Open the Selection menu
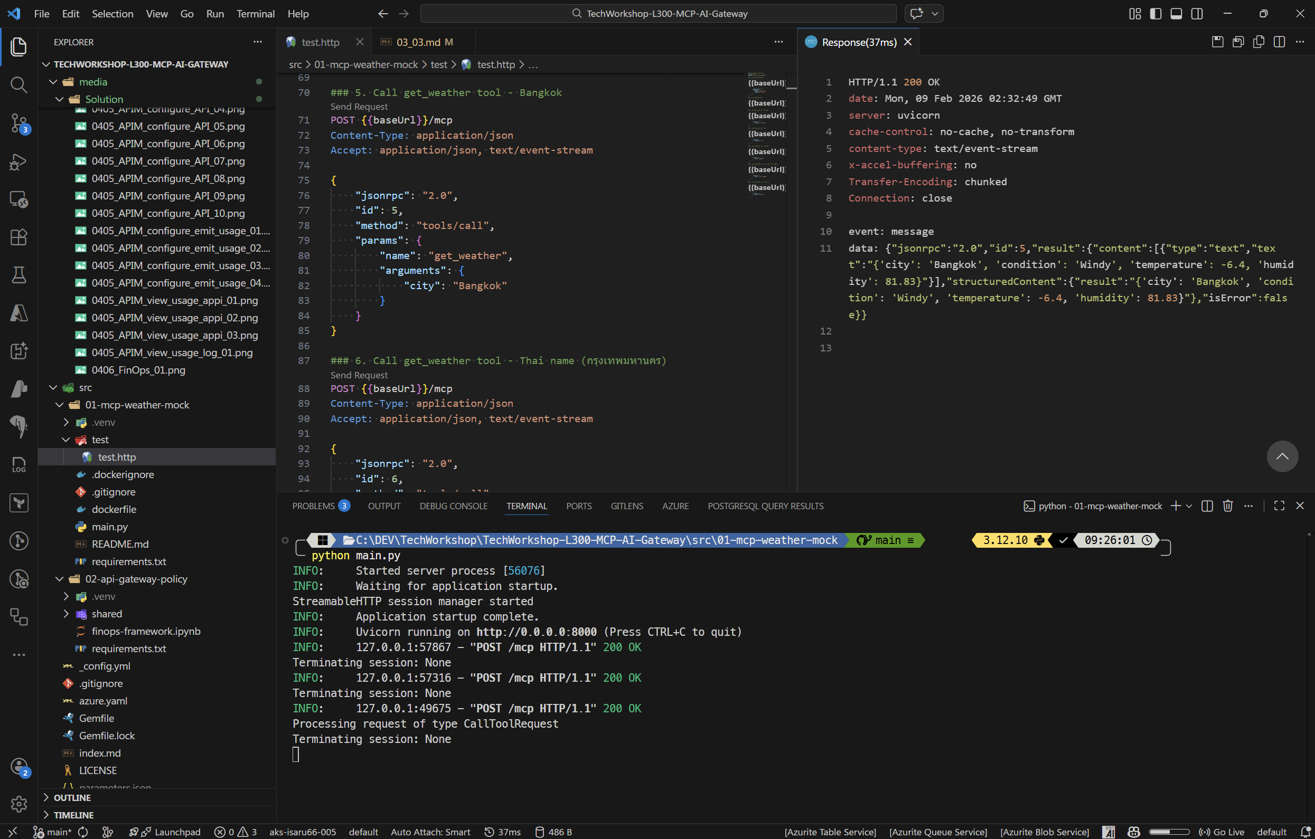1315x839 pixels. (112, 14)
